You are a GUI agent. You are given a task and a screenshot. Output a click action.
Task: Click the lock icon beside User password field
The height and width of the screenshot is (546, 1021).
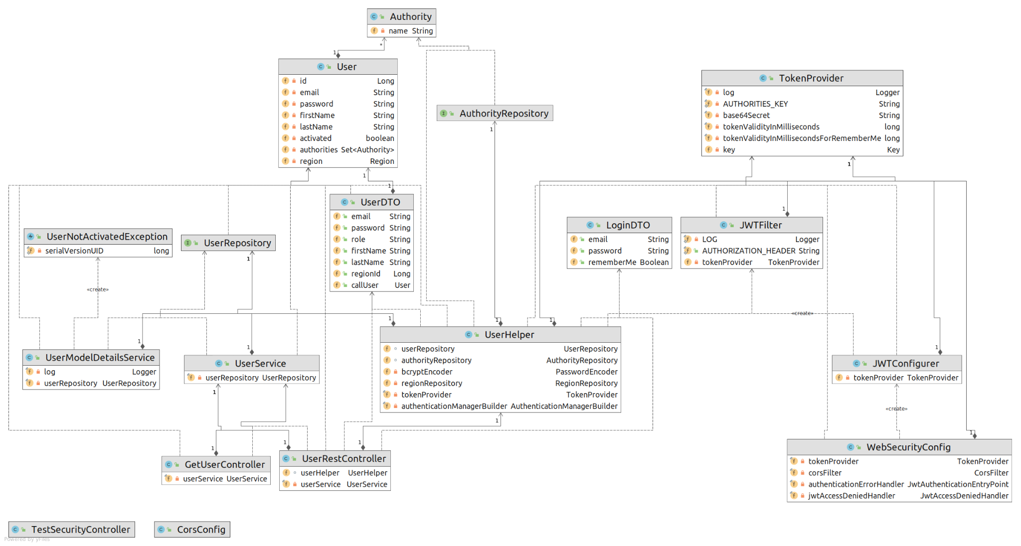point(294,104)
